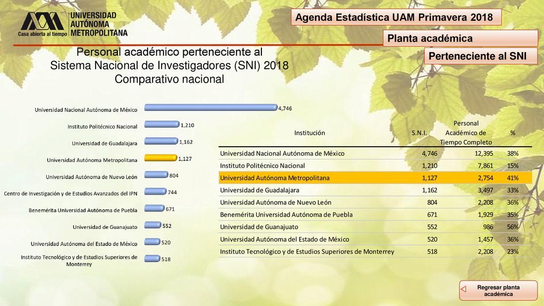This screenshot has width=544, height=306.
Task: Select table row Universidad Autónoma del Estado de México
Action: (x=375, y=240)
